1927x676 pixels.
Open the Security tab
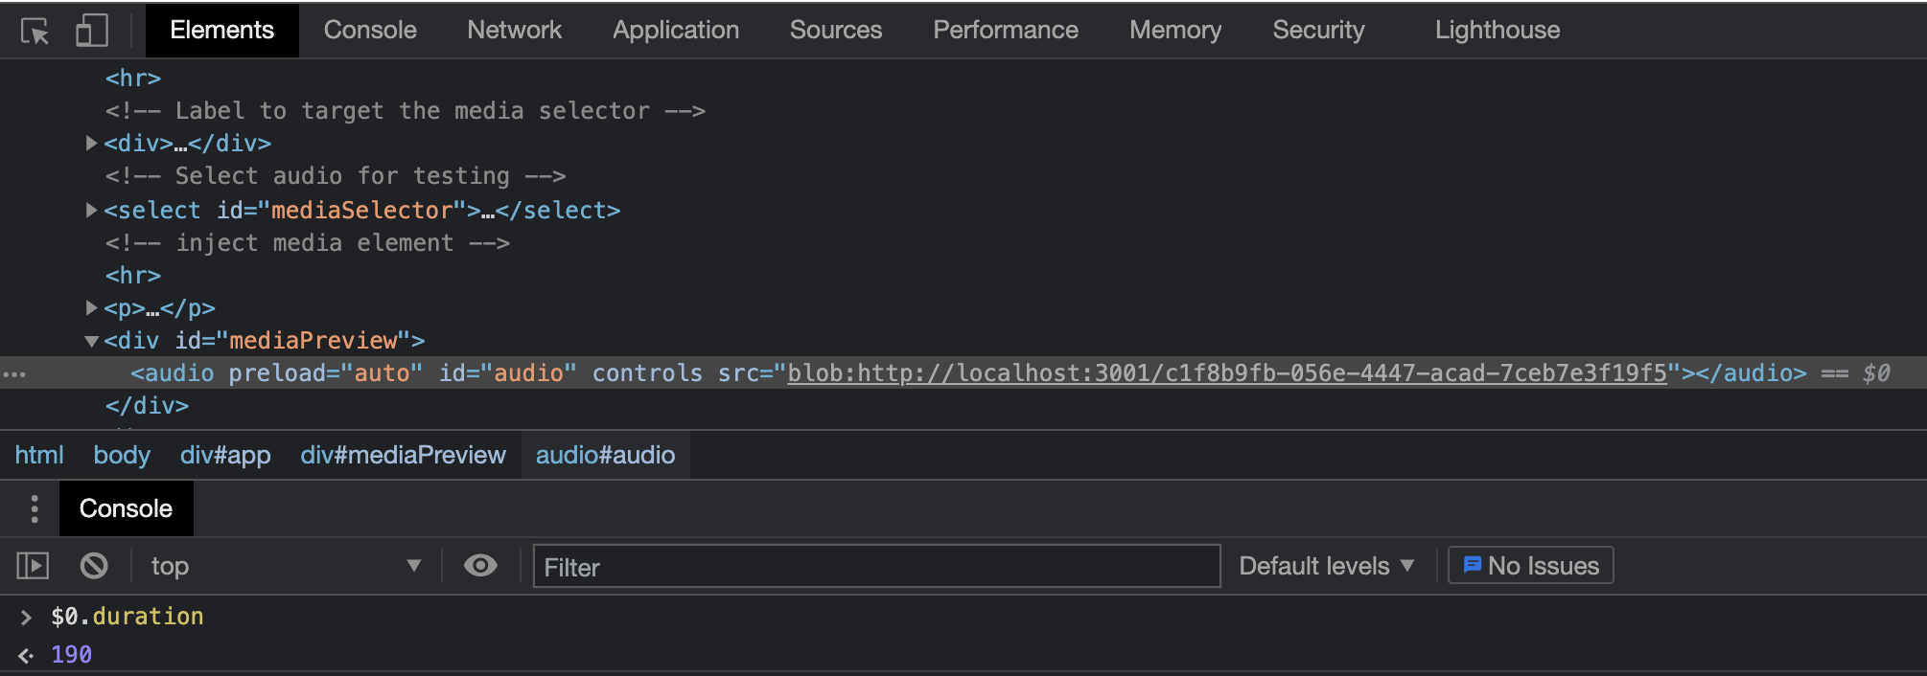coord(1318,30)
